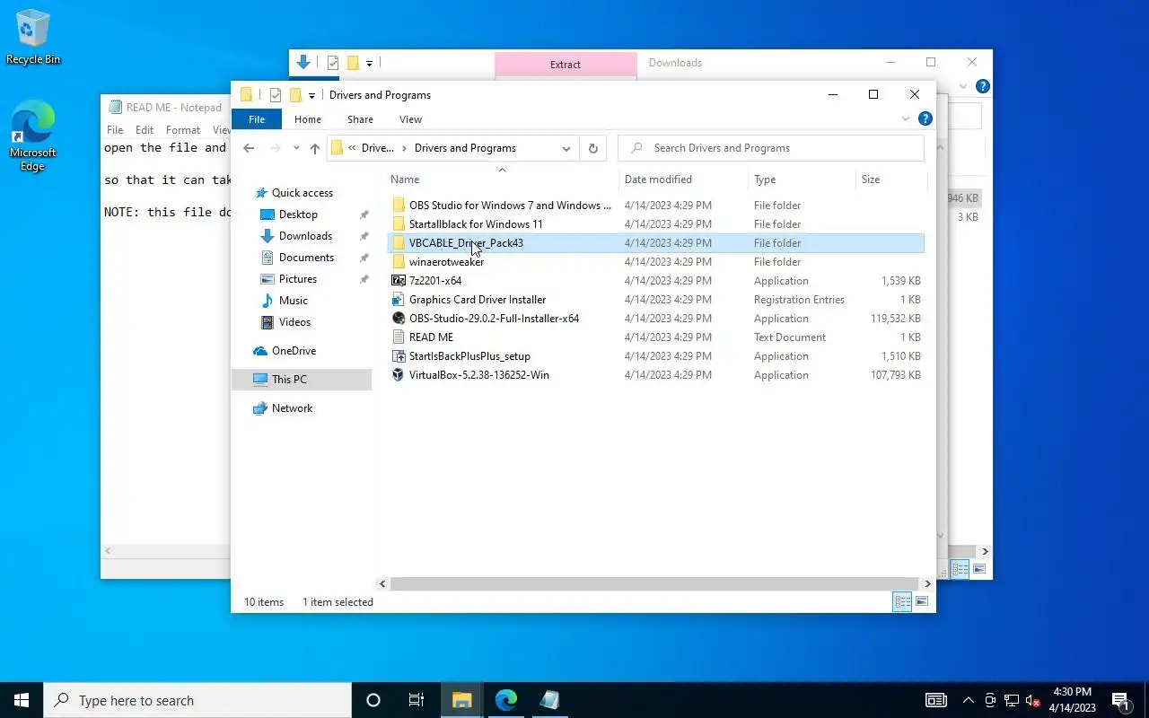Image resolution: width=1149 pixels, height=718 pixels.
Task: Open Recent locations dropdown arrow
Action: pos(296,148)
